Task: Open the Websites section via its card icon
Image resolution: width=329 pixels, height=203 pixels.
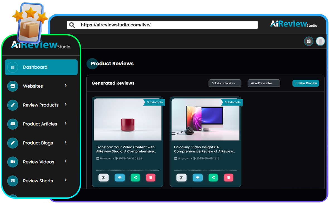Action: coord(13,86)
